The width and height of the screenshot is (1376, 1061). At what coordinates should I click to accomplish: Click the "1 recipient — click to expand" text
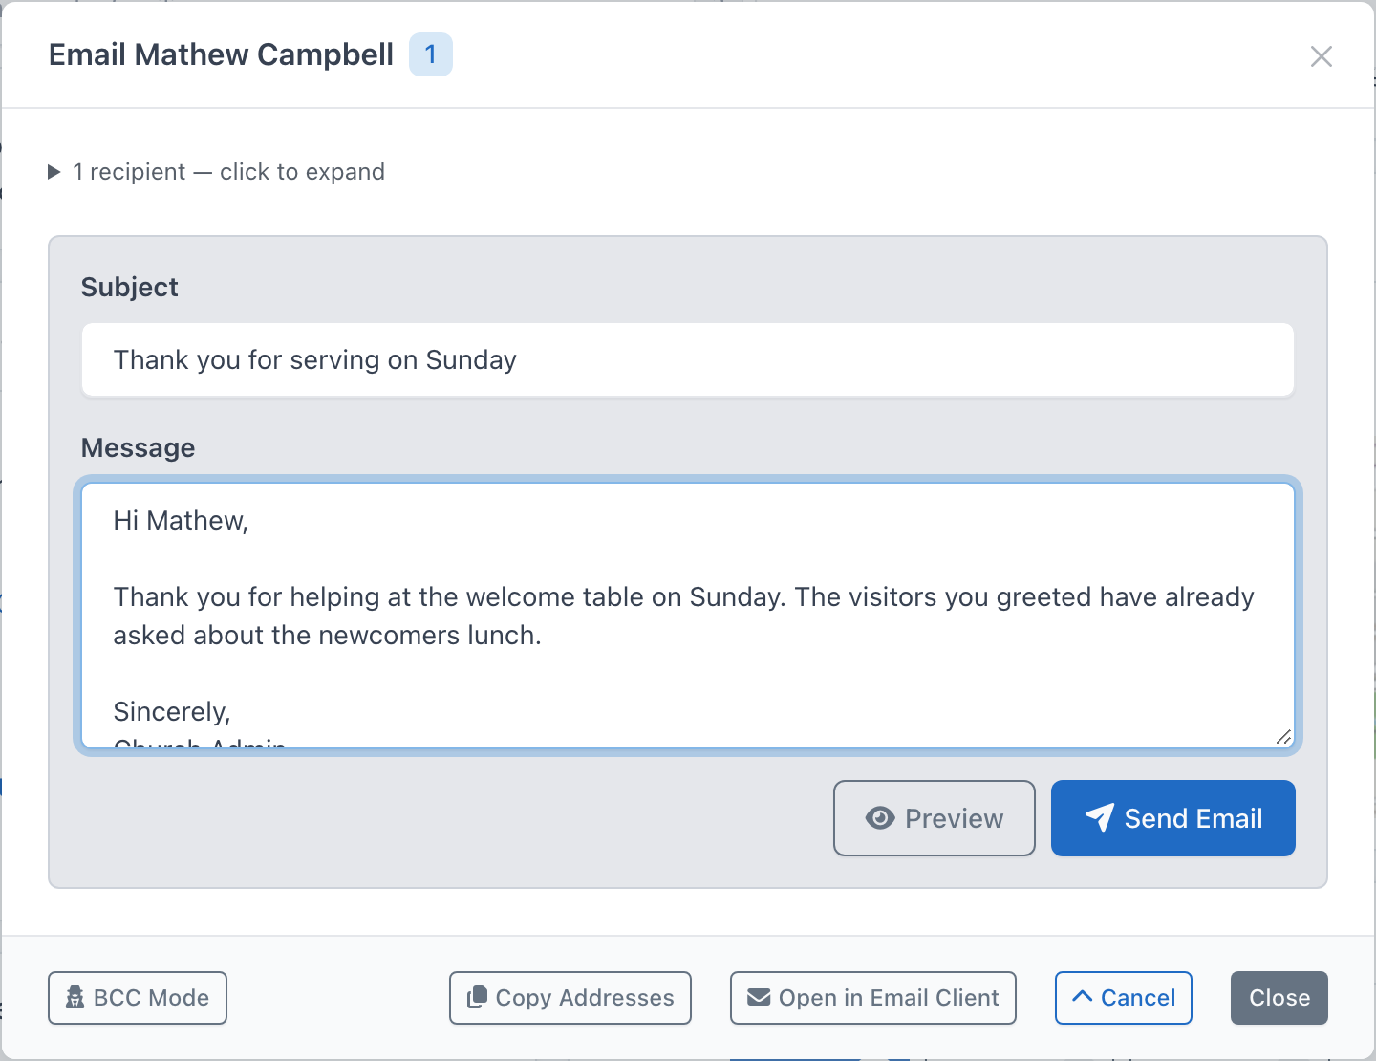pyautogui.click(x=229, y=172)
